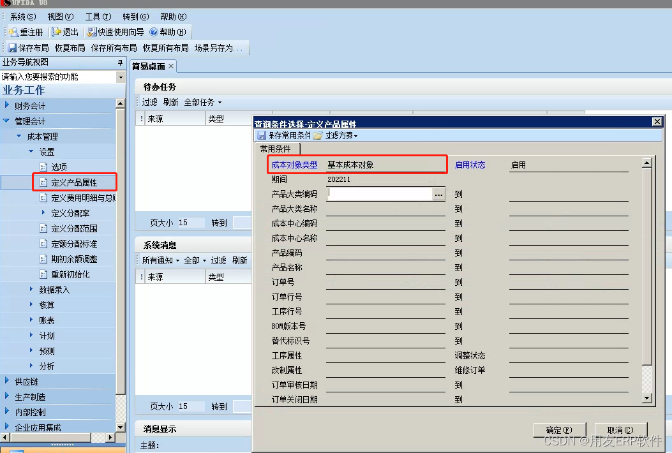Click the 选项 document icon in tree
The width and height of the screenshot is (672, 453).
pyautogui.click(x=43, y=167)
